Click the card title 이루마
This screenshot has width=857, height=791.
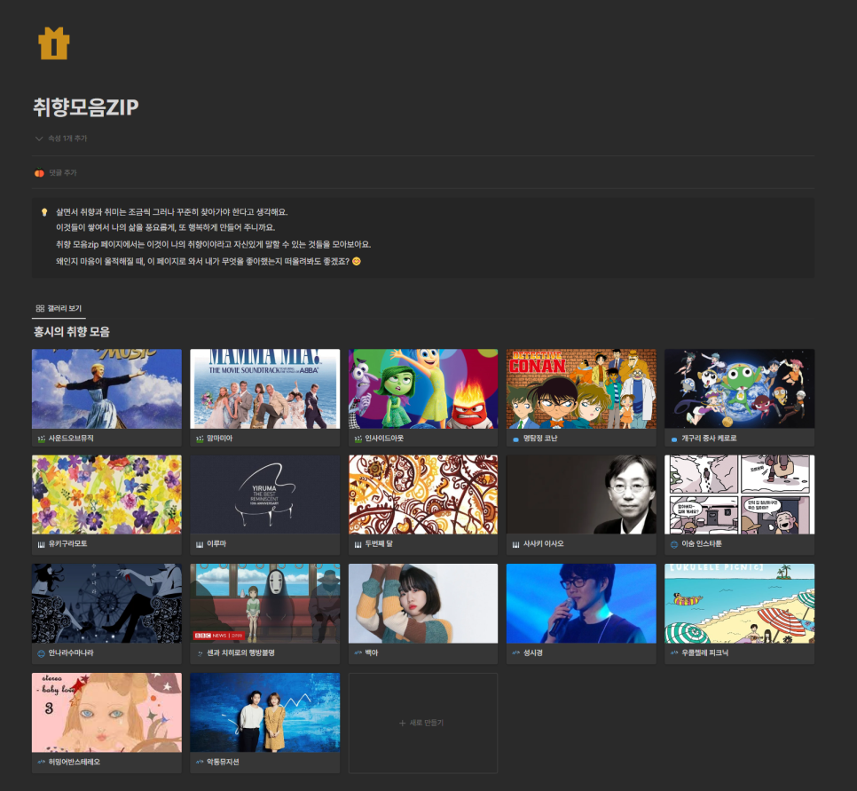tap(216, 544)
